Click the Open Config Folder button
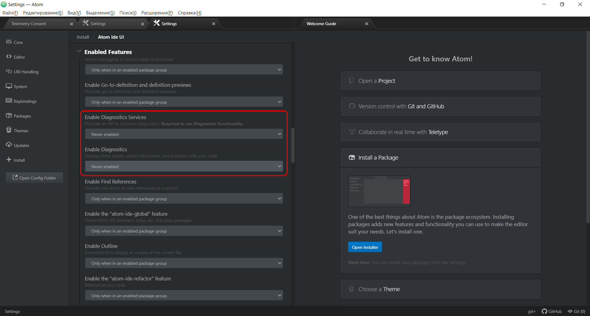 click(34, 178)
